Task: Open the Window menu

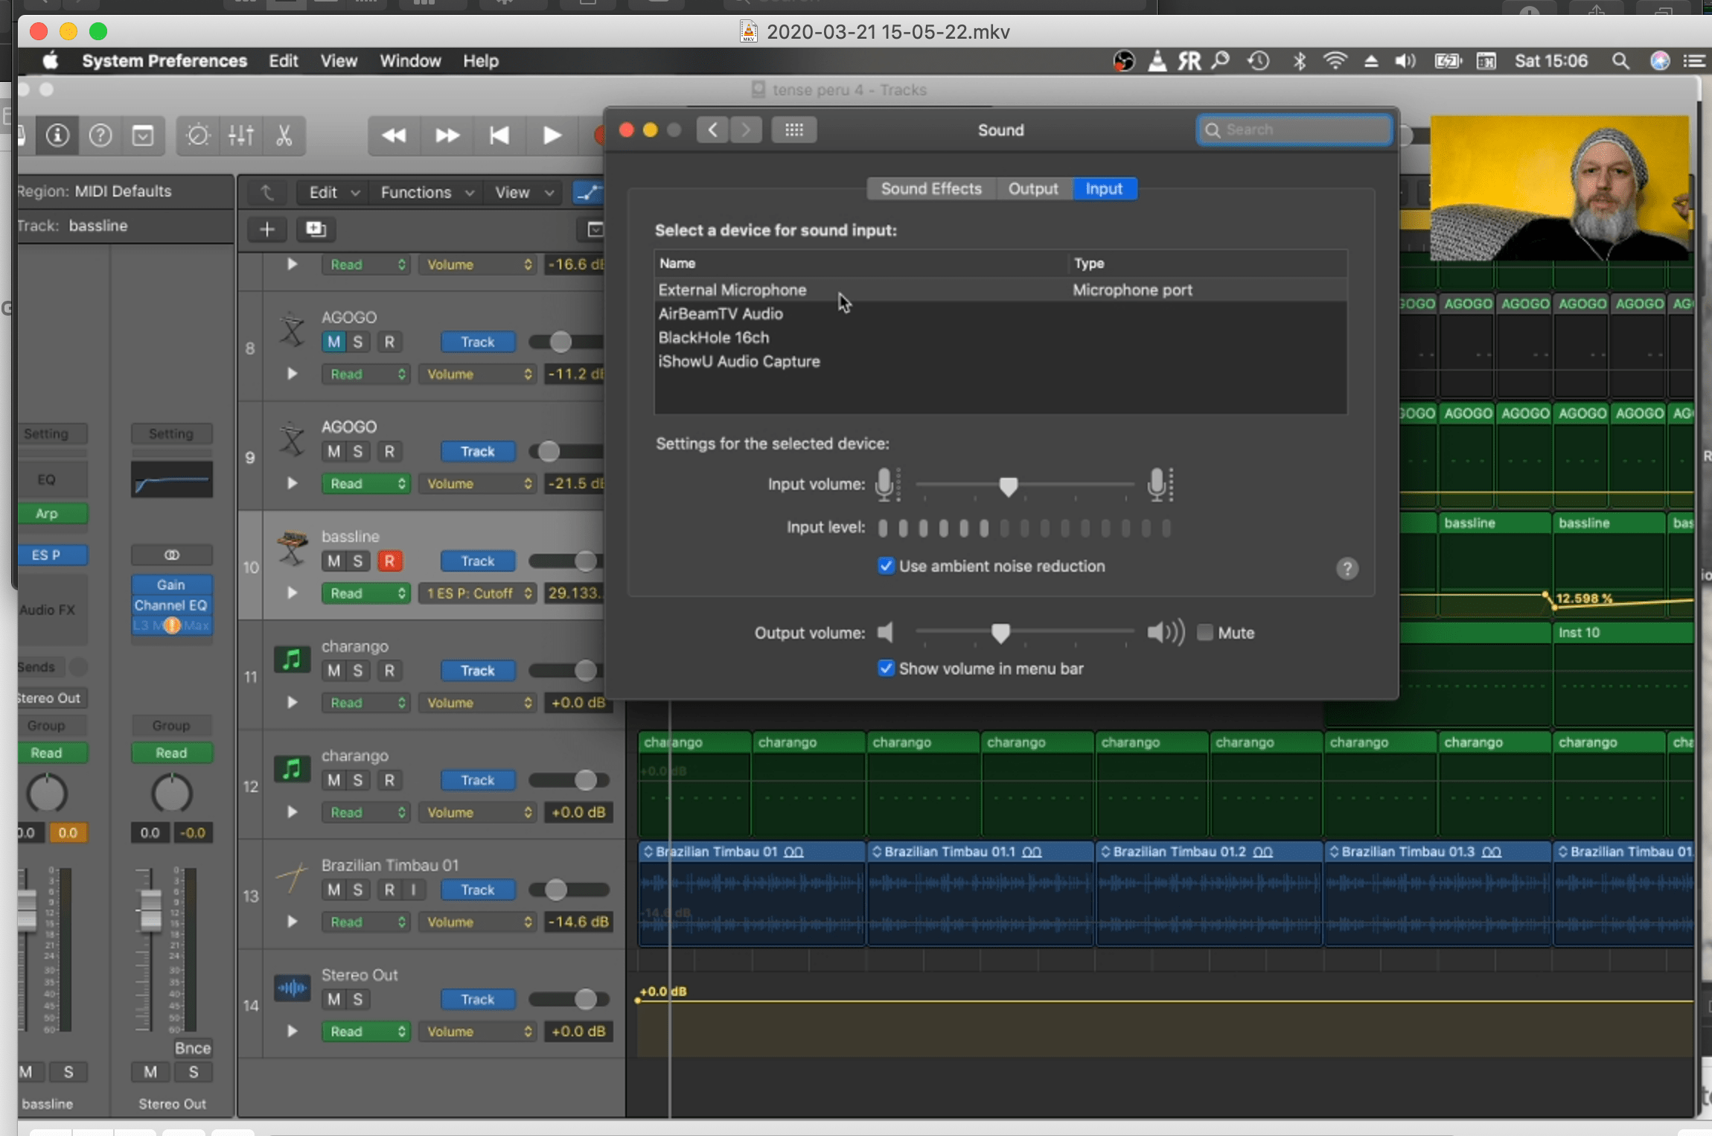Action: click(x=409, y=60)
